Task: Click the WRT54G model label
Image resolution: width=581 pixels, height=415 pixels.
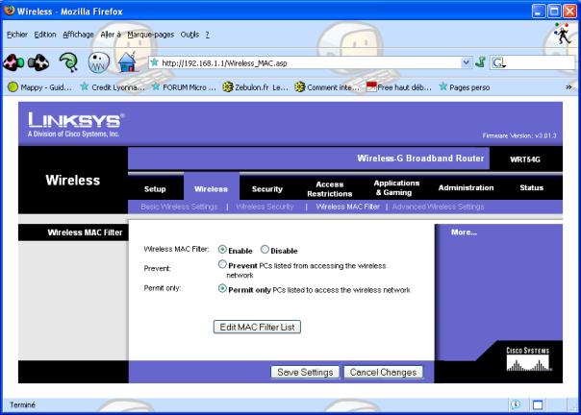Action: (x=524, y=159)
